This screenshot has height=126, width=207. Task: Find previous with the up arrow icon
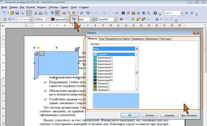coord(192,13)
